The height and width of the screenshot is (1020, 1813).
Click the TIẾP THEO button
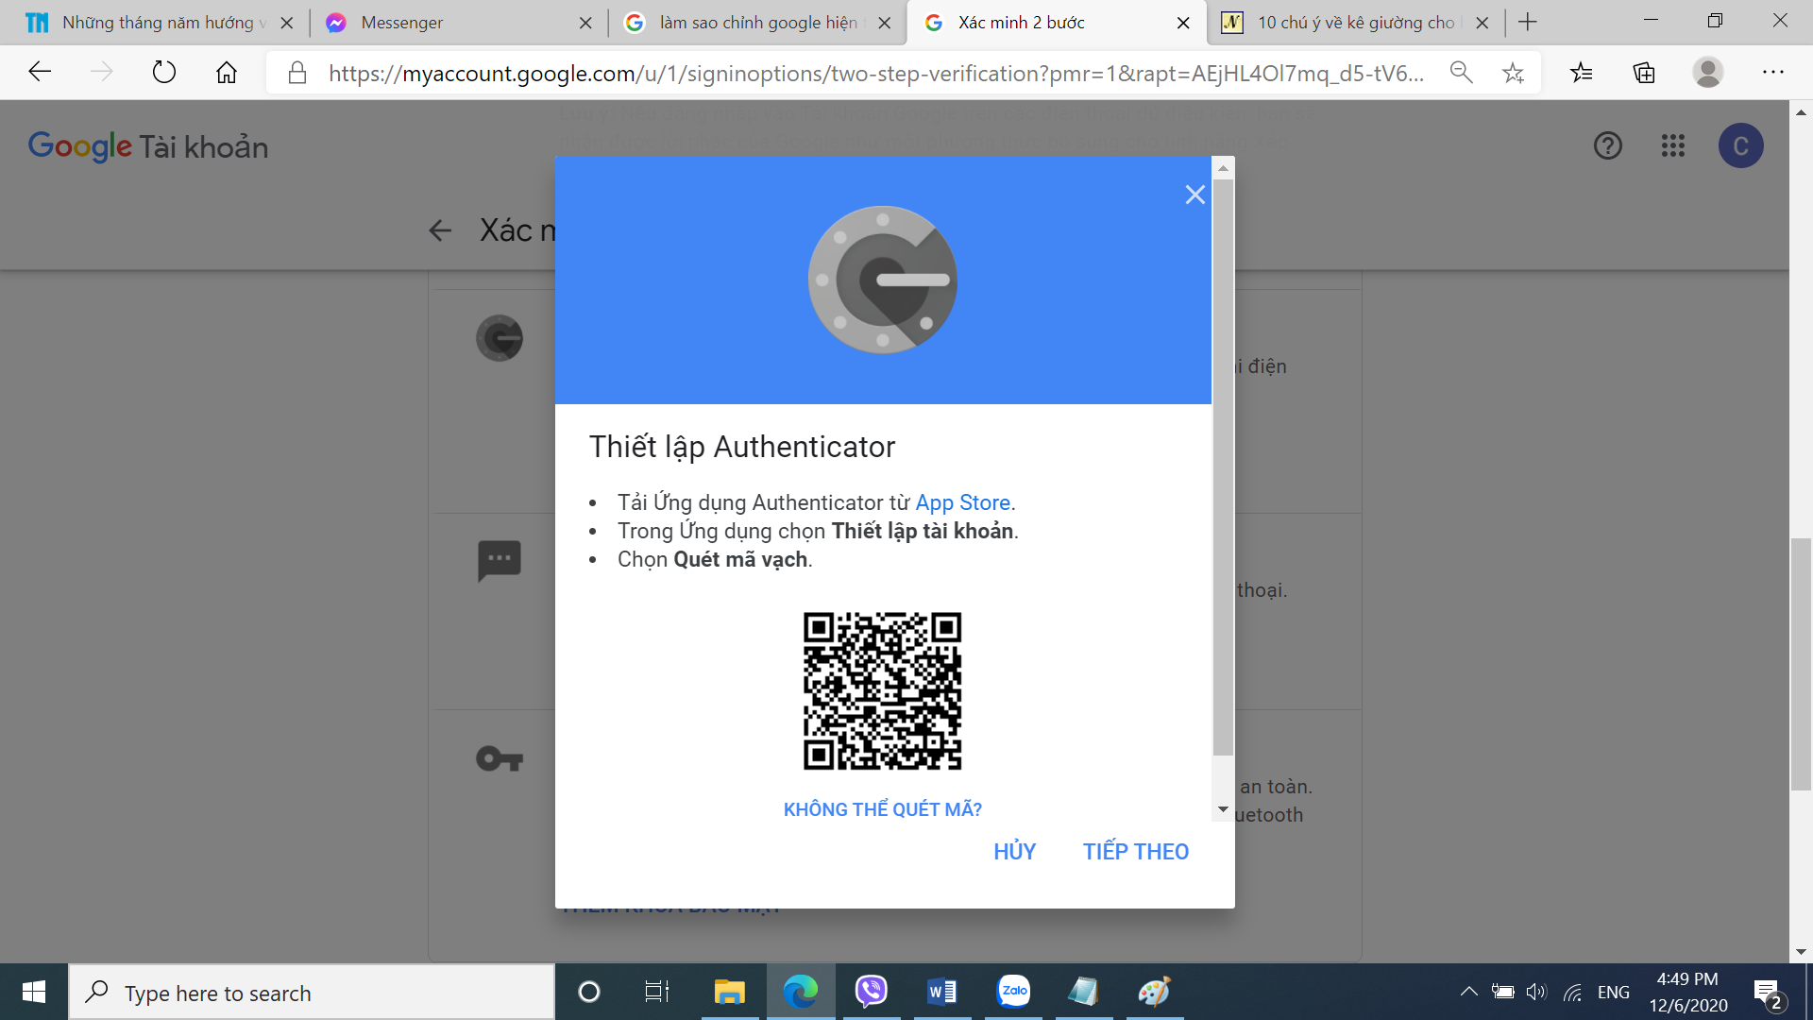tap(1135, 851)
